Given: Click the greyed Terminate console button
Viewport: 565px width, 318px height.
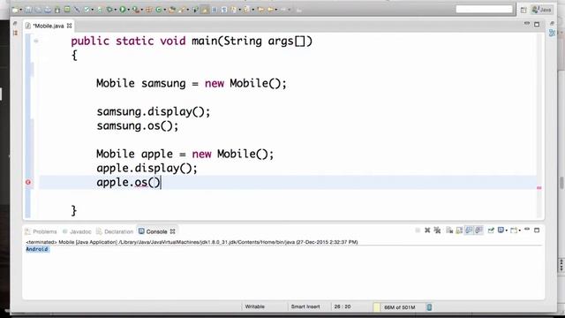Looking at the screenshot, I should coord(418,230).
